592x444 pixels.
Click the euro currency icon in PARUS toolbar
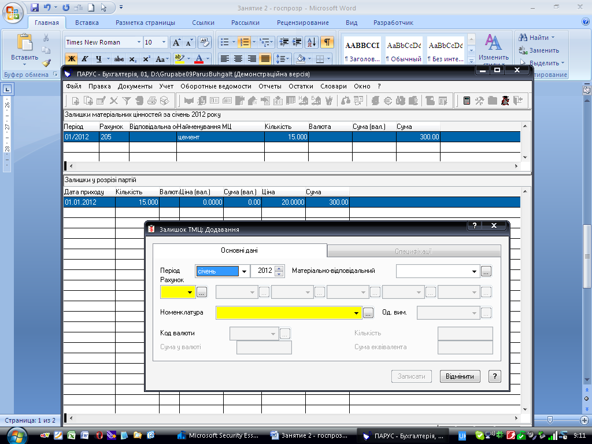pos(388,101)
